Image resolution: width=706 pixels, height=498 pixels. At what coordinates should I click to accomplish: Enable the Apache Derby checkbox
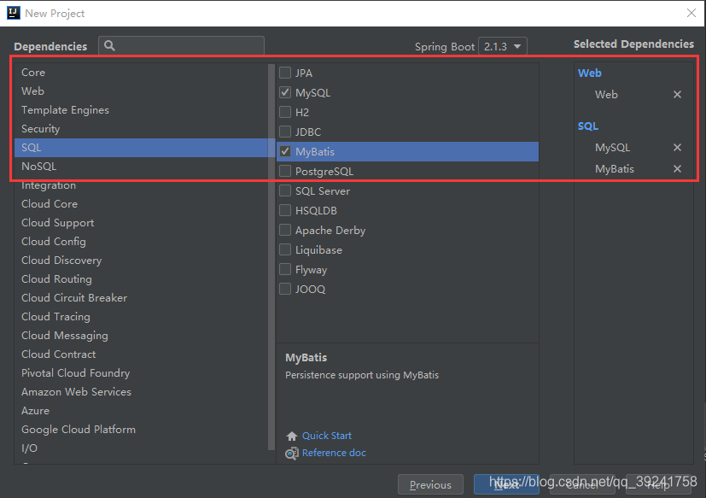285,230
